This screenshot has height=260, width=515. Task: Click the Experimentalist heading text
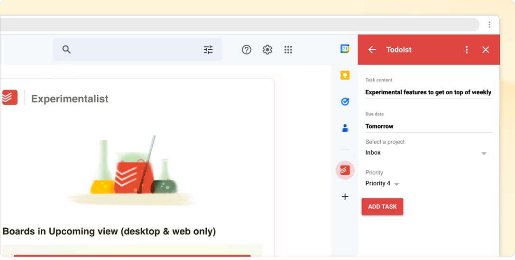click(70, 99)
